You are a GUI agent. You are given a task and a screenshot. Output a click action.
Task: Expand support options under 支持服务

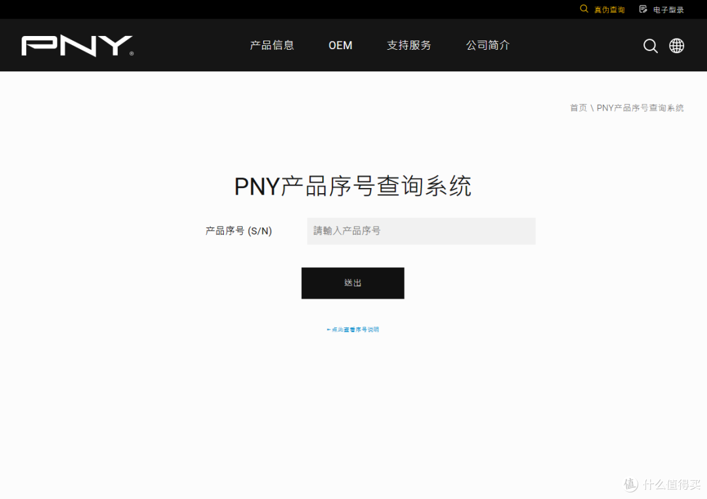coord(408,45)
